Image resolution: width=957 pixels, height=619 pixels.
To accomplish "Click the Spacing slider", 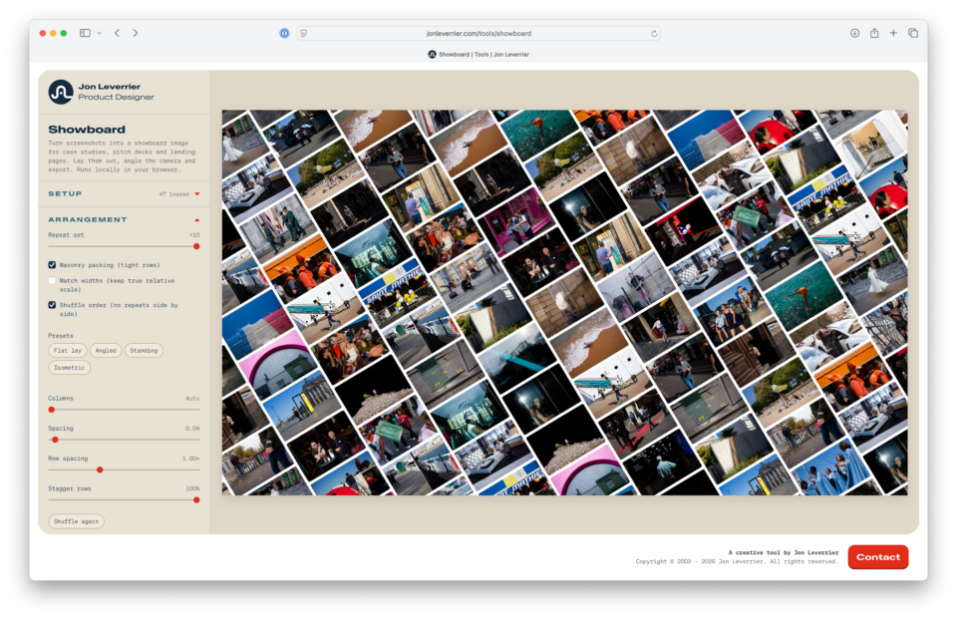I will pos(124,440).
